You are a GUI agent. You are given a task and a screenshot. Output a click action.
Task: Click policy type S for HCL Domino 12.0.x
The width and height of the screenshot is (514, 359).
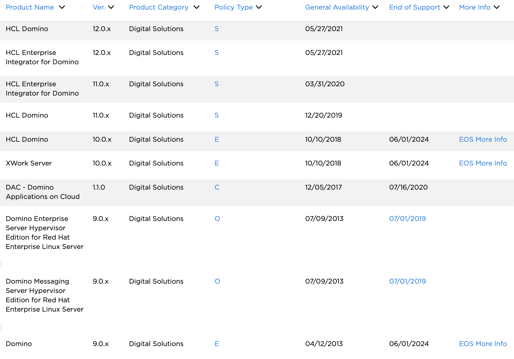click(217, 29)
